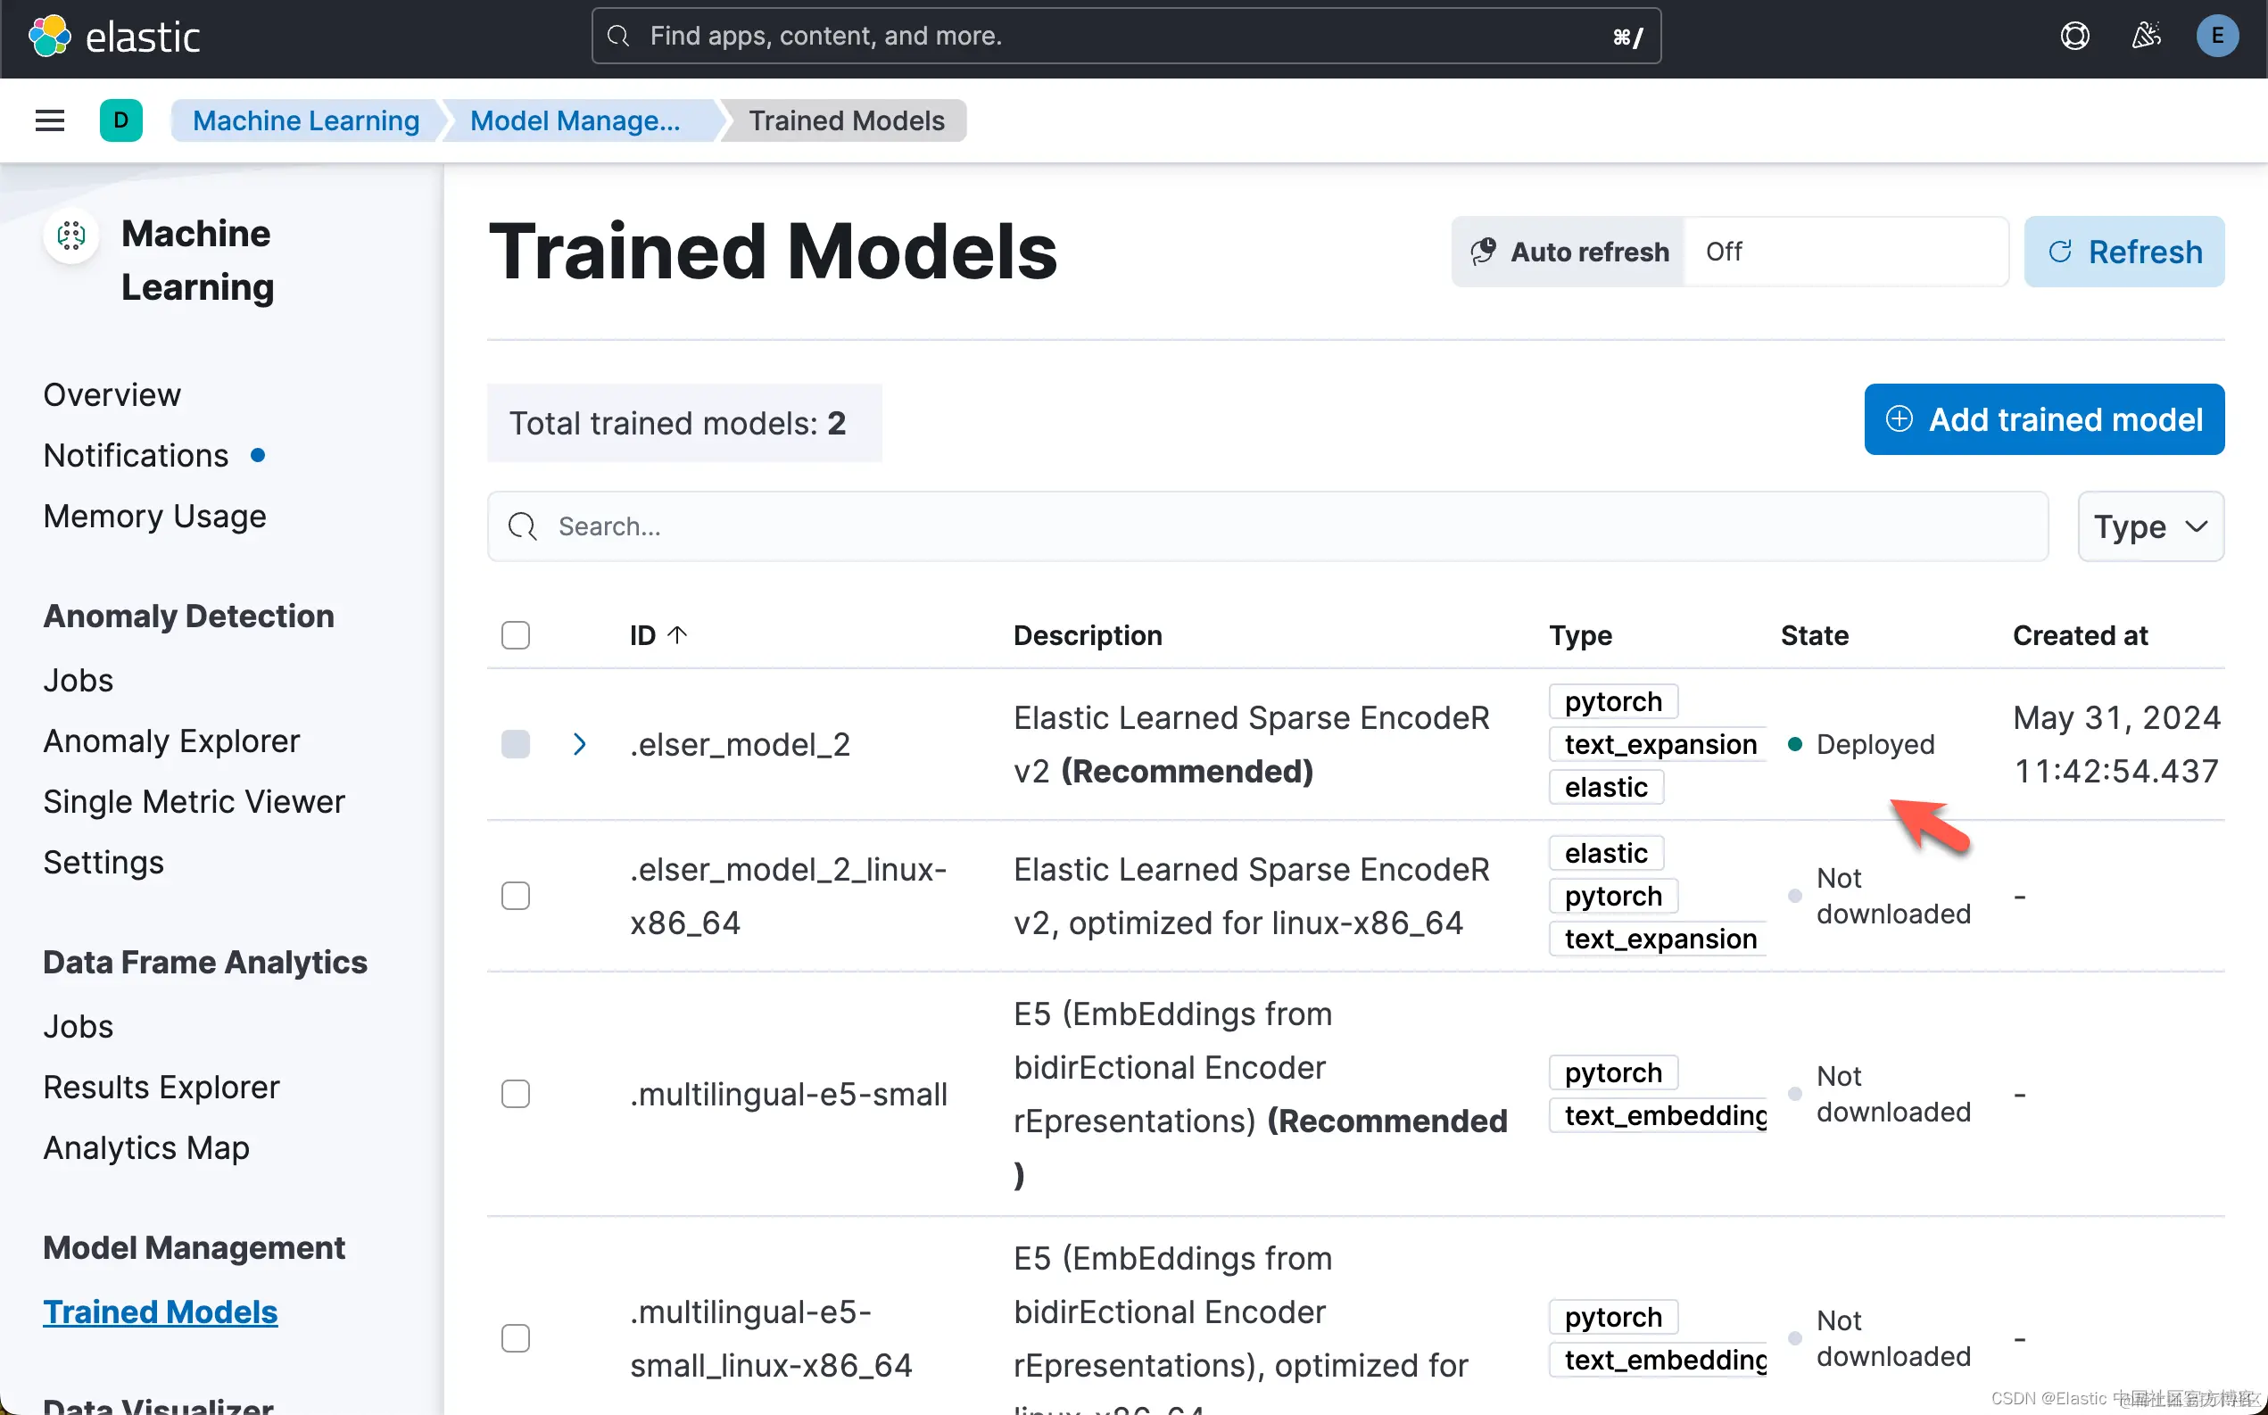Click the Add trained model button
This screenshot has width=2268, height=1415.
point(2043,419)
